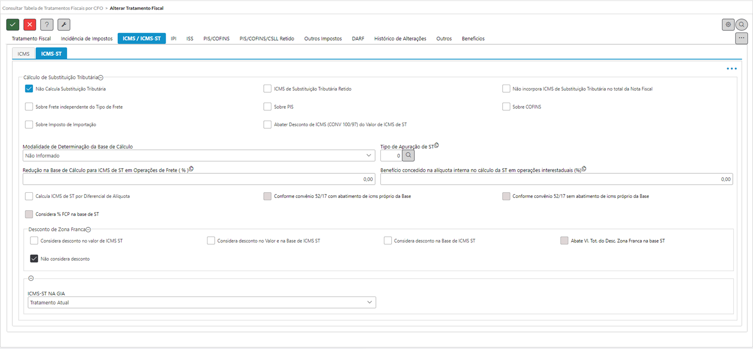
Task: Click the magnifier search icon at top right
Action: pyautogui.click(x=742, y=25)
